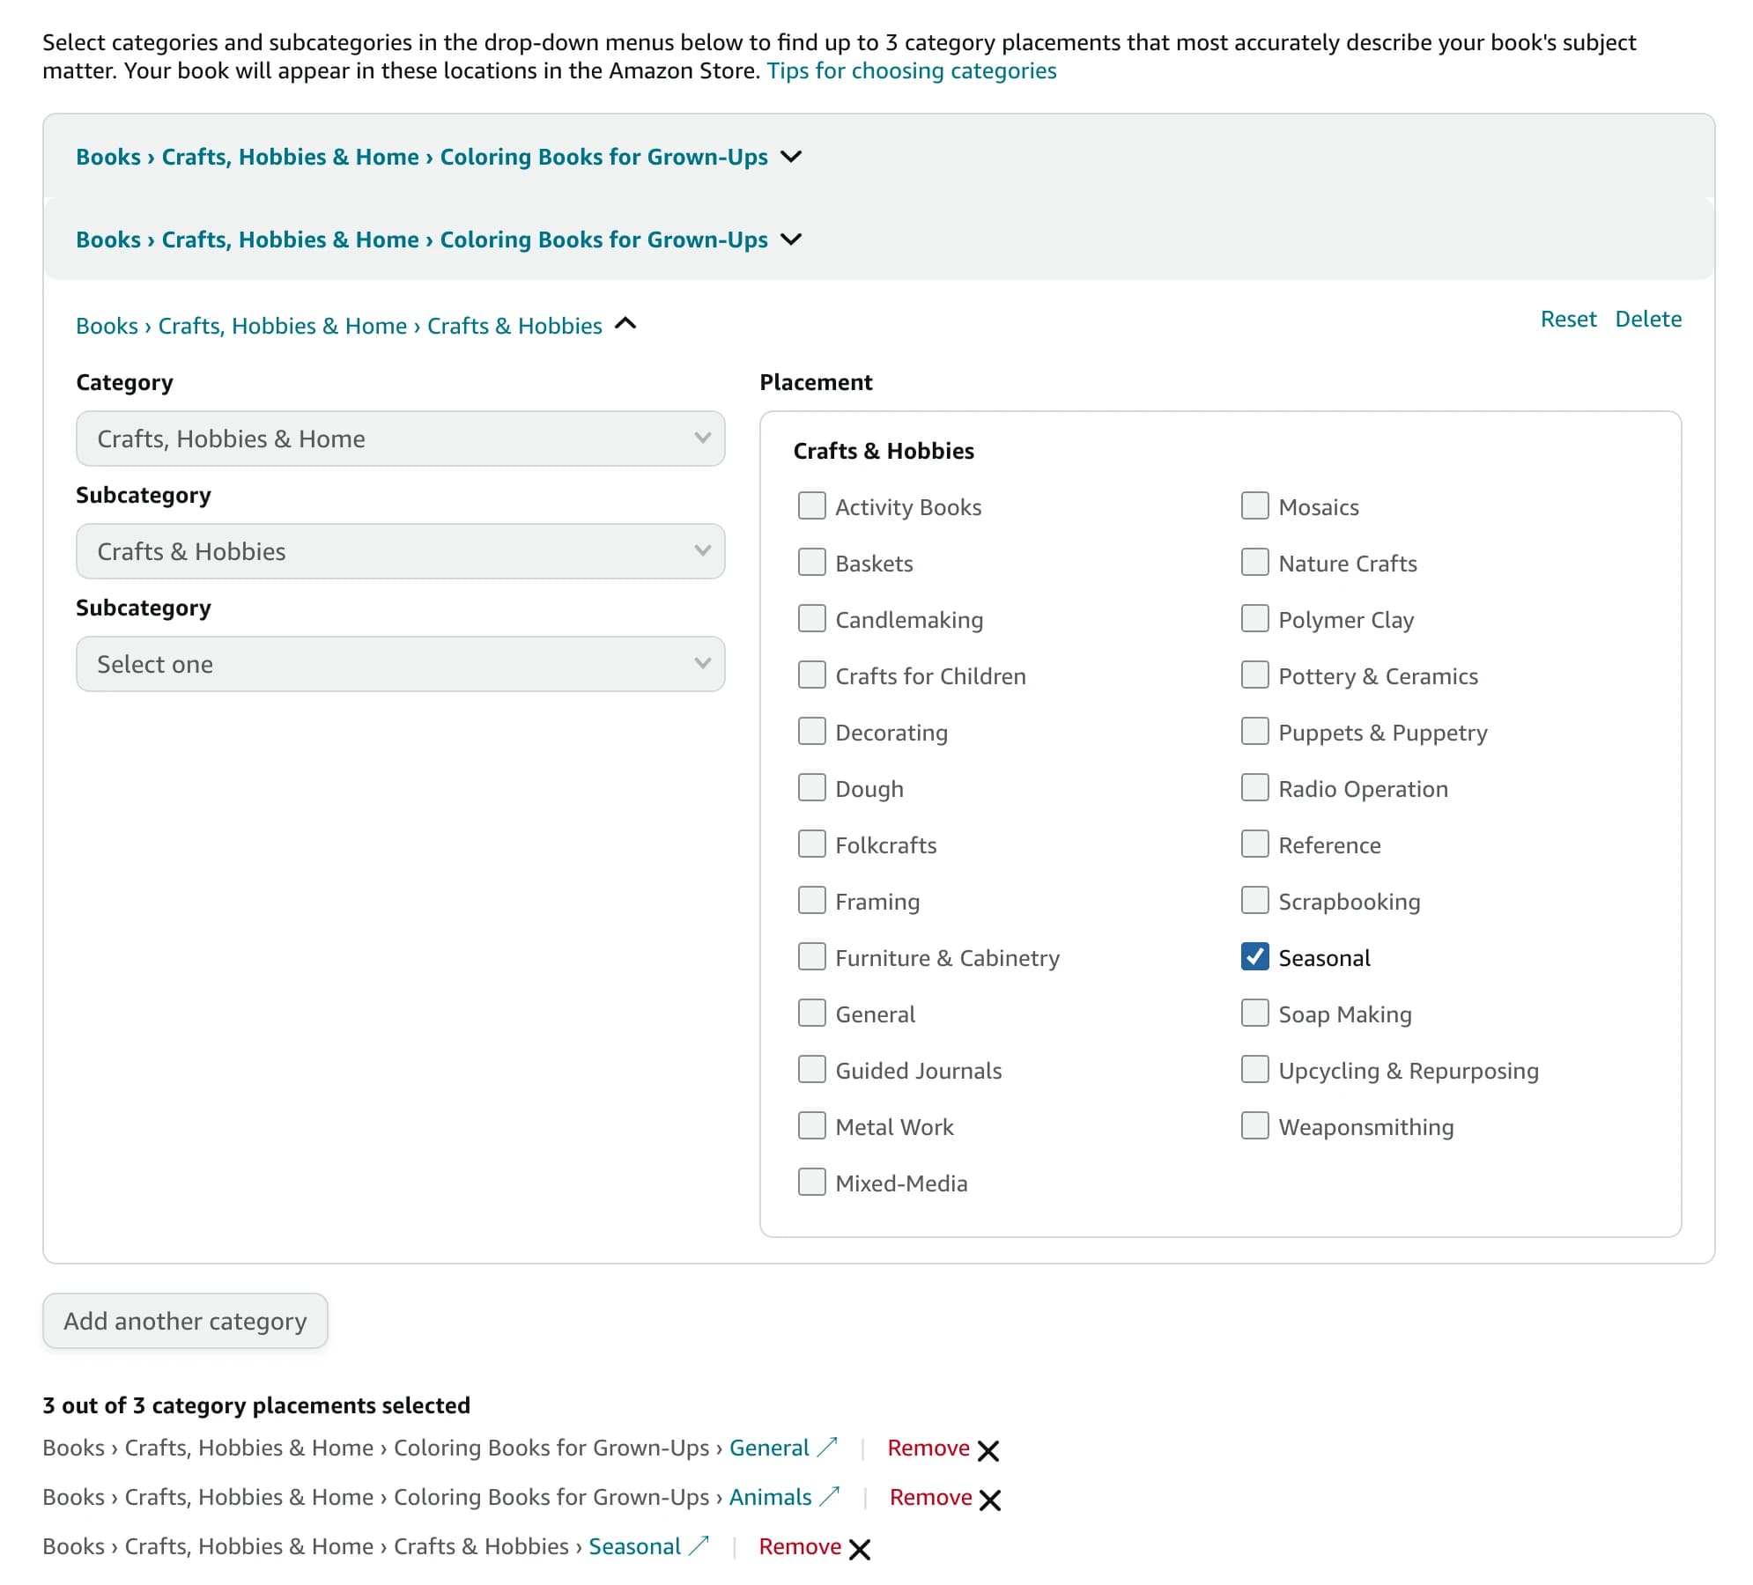Click Add another category button
This screenshot has height=1585, width=1753.
pyautogui.click(x=185, y=1321)
